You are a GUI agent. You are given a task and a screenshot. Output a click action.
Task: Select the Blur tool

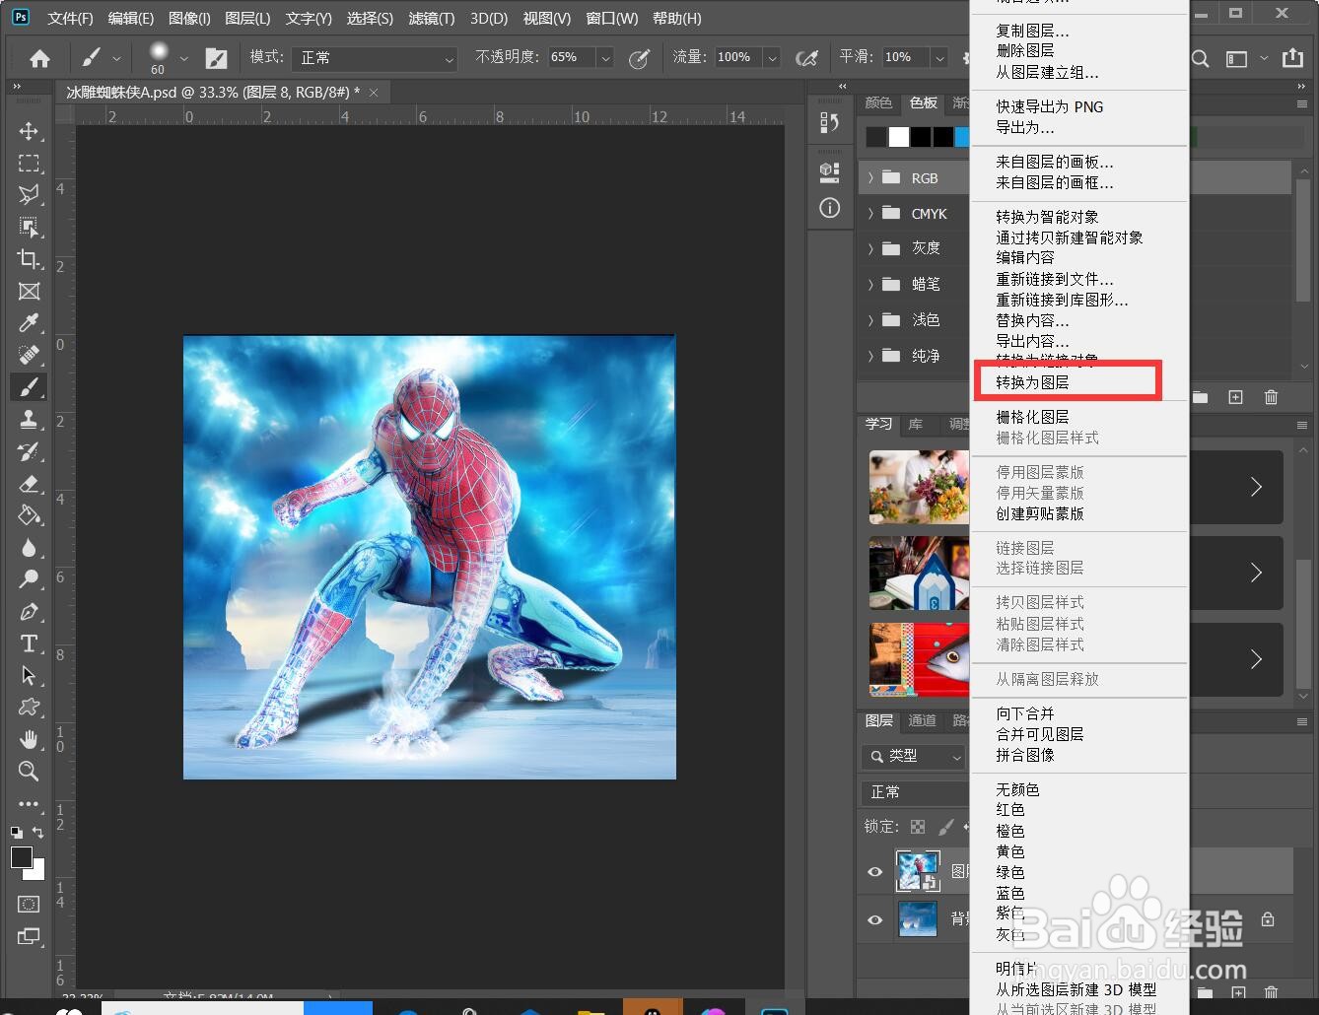click(x=29, y=547)
